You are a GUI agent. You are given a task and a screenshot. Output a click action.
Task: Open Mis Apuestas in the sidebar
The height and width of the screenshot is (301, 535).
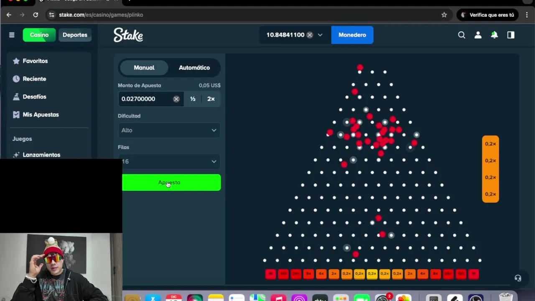tap(41, 115)
